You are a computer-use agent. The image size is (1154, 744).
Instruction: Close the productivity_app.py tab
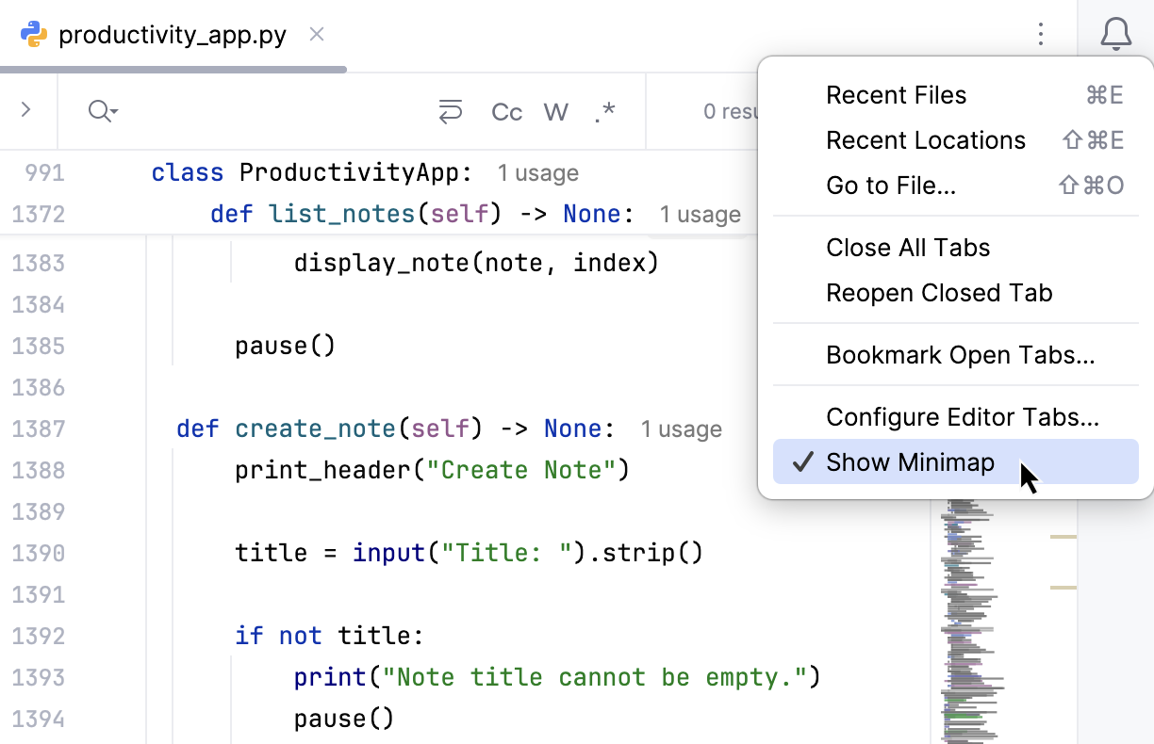317,35
